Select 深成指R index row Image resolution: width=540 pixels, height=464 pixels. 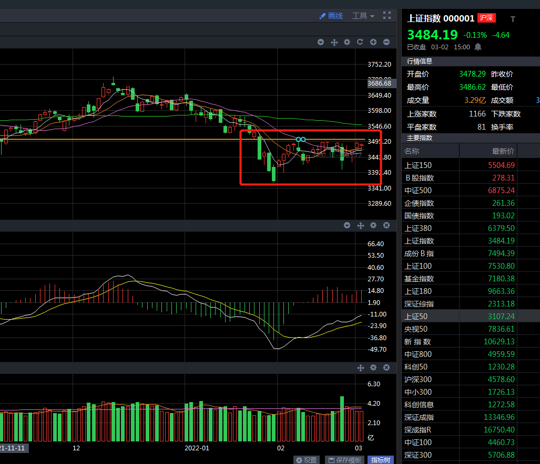(471, 430)
